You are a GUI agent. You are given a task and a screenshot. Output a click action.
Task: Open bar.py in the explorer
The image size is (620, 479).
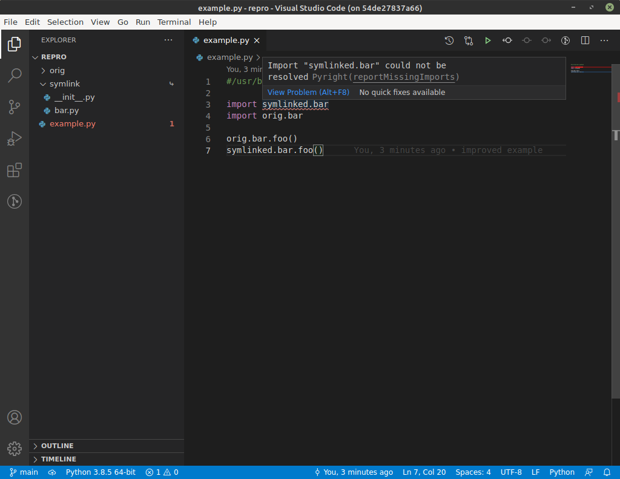(x=107, y=111)
